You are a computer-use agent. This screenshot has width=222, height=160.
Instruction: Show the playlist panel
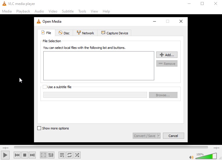pos(62,155)
